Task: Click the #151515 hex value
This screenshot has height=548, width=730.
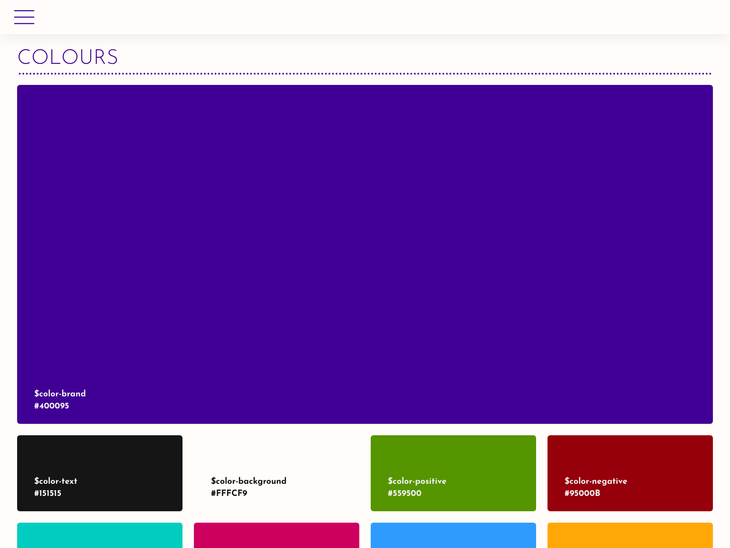Action: coord(48,493)
